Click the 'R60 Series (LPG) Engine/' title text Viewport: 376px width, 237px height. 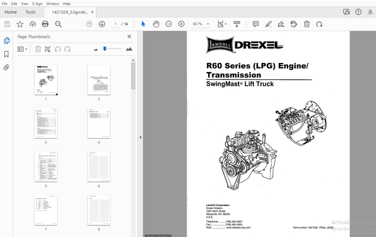(257, 65)
